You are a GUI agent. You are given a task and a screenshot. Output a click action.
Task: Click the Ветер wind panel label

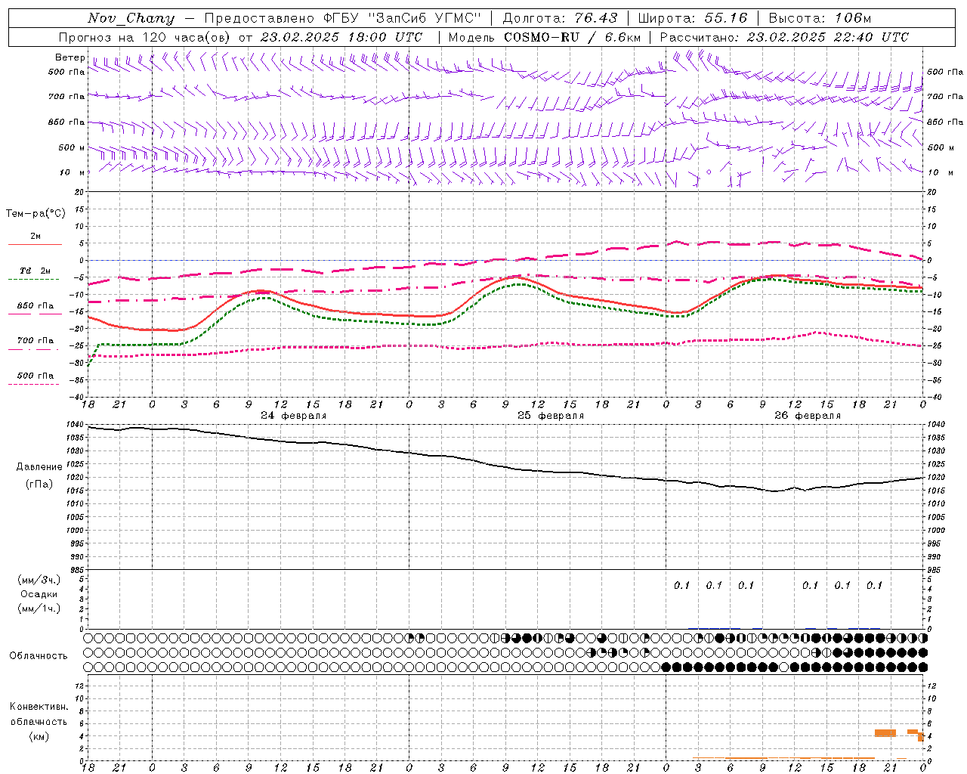click(x=70, y=57)
